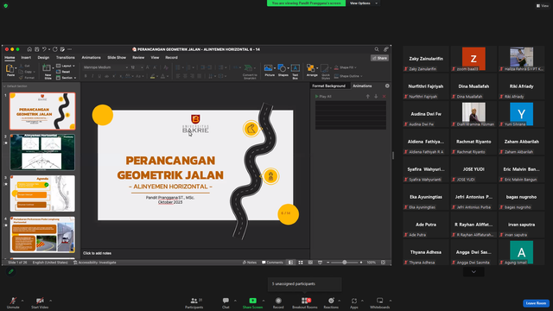
Task: Switch to Slide Sorter view
Action: (301, 263)
